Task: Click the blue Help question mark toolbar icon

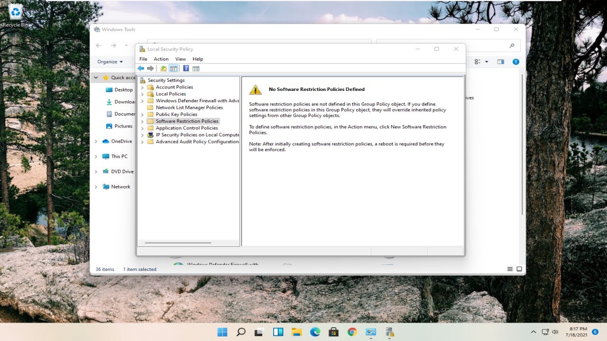Action: click(186, 68)
